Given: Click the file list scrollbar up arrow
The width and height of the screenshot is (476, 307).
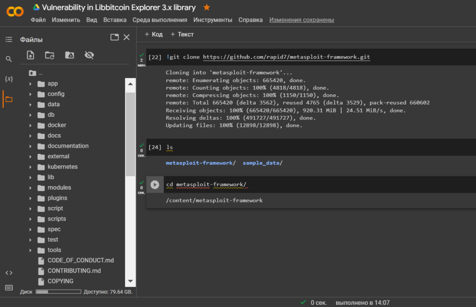Looking at the screenshot, I should click(130, 84).
